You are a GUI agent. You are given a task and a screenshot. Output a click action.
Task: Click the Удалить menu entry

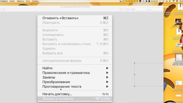click(x=75, y=49)
